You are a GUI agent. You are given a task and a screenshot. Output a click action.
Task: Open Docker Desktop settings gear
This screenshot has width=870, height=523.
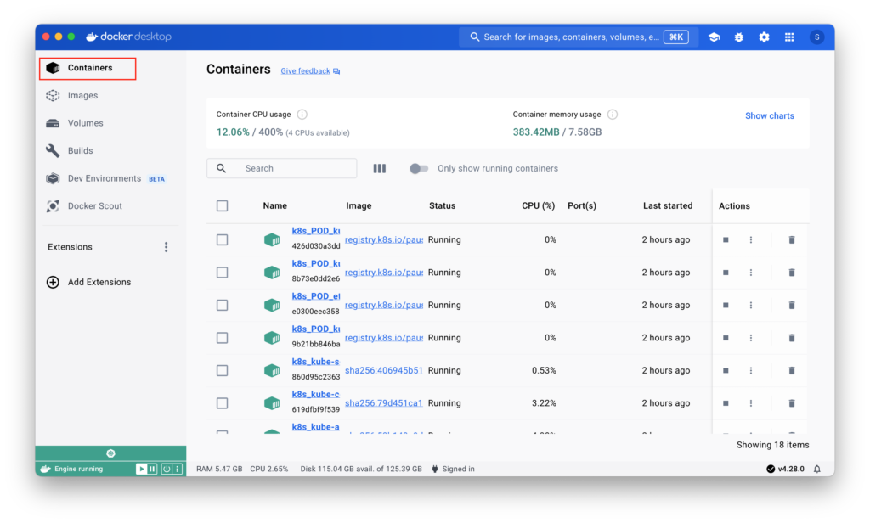click(x=764, y=37)
